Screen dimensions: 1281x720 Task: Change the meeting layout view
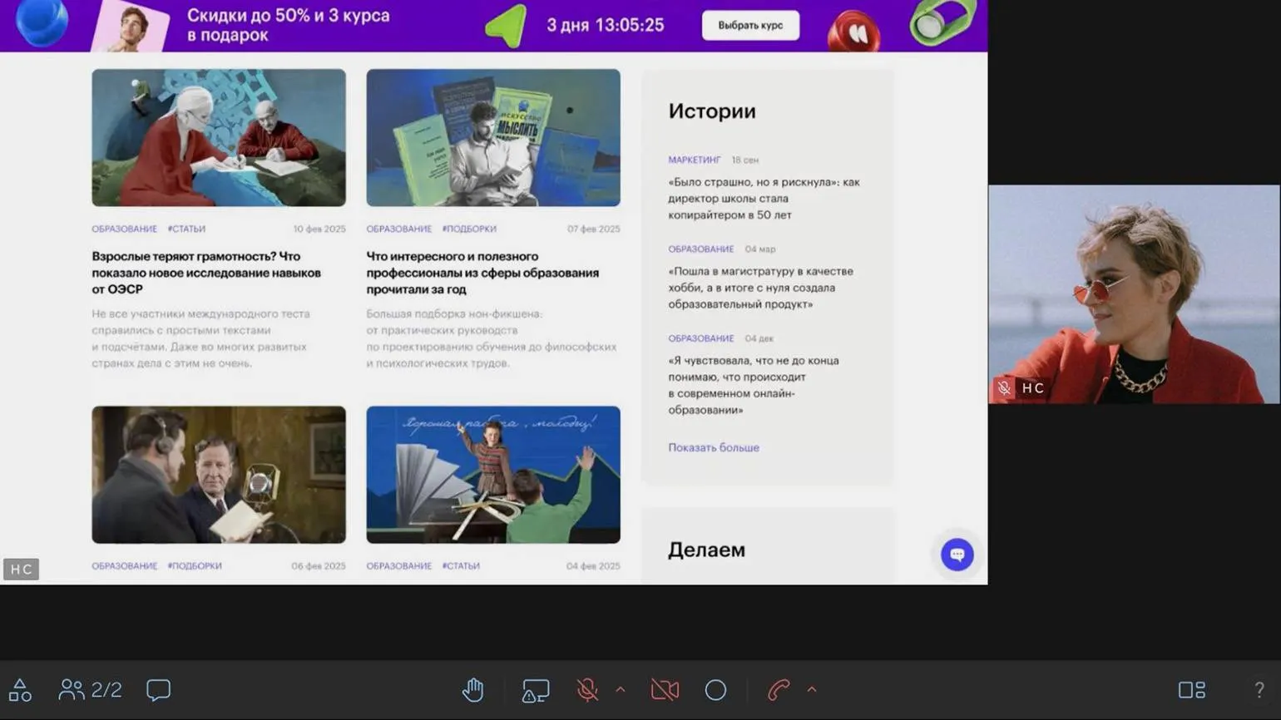1191,690
